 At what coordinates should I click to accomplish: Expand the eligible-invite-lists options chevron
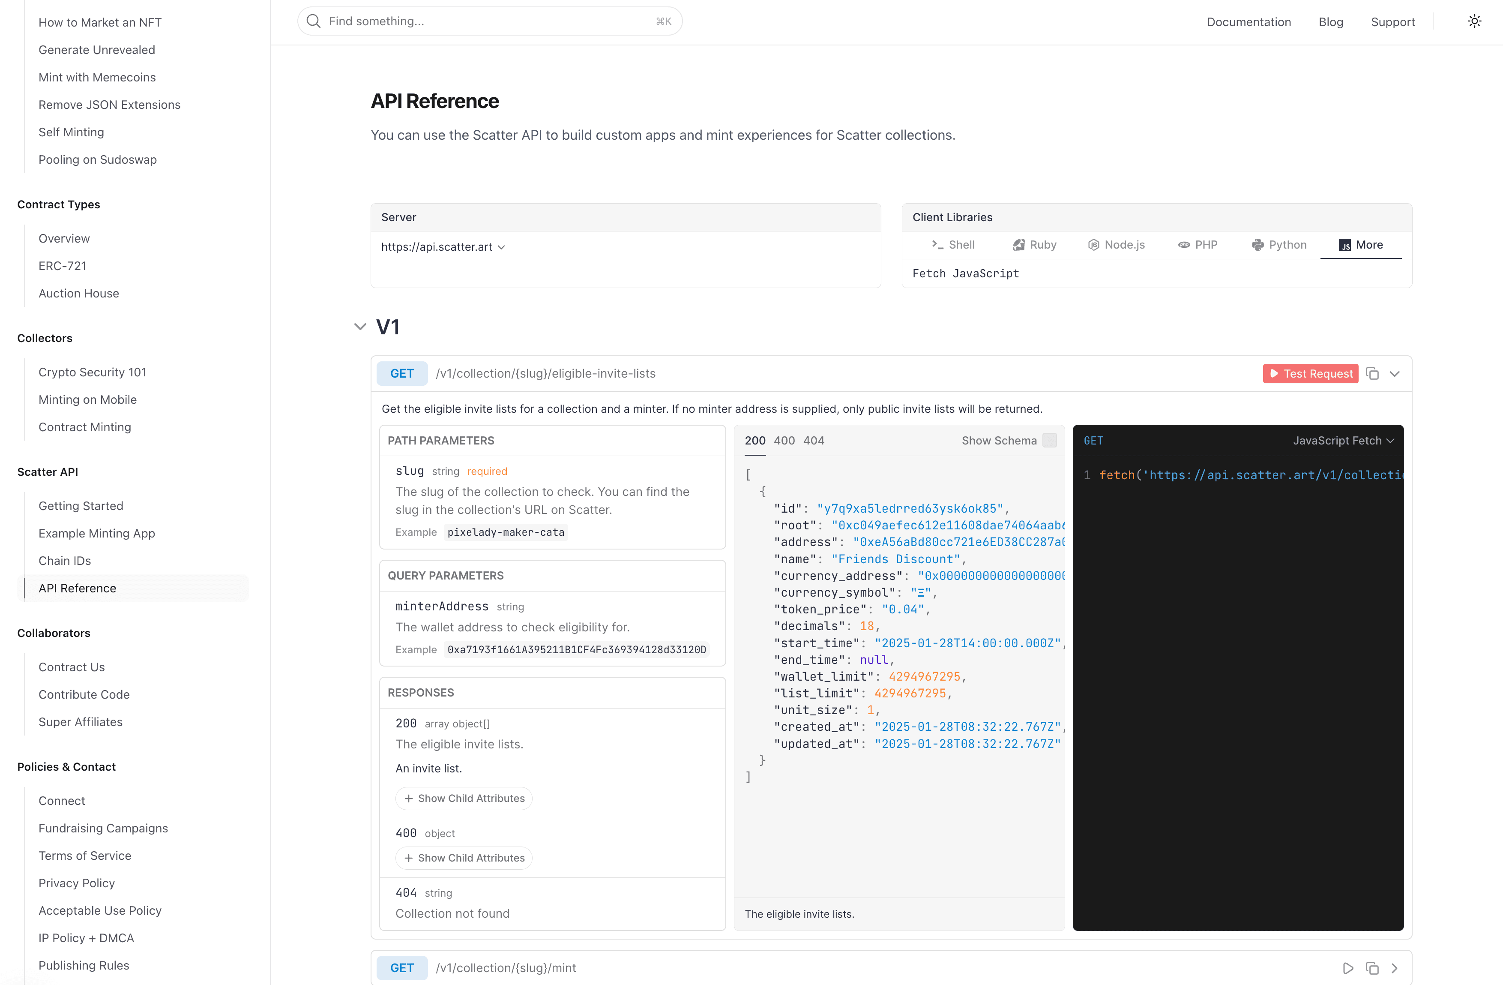point(1395,373)
